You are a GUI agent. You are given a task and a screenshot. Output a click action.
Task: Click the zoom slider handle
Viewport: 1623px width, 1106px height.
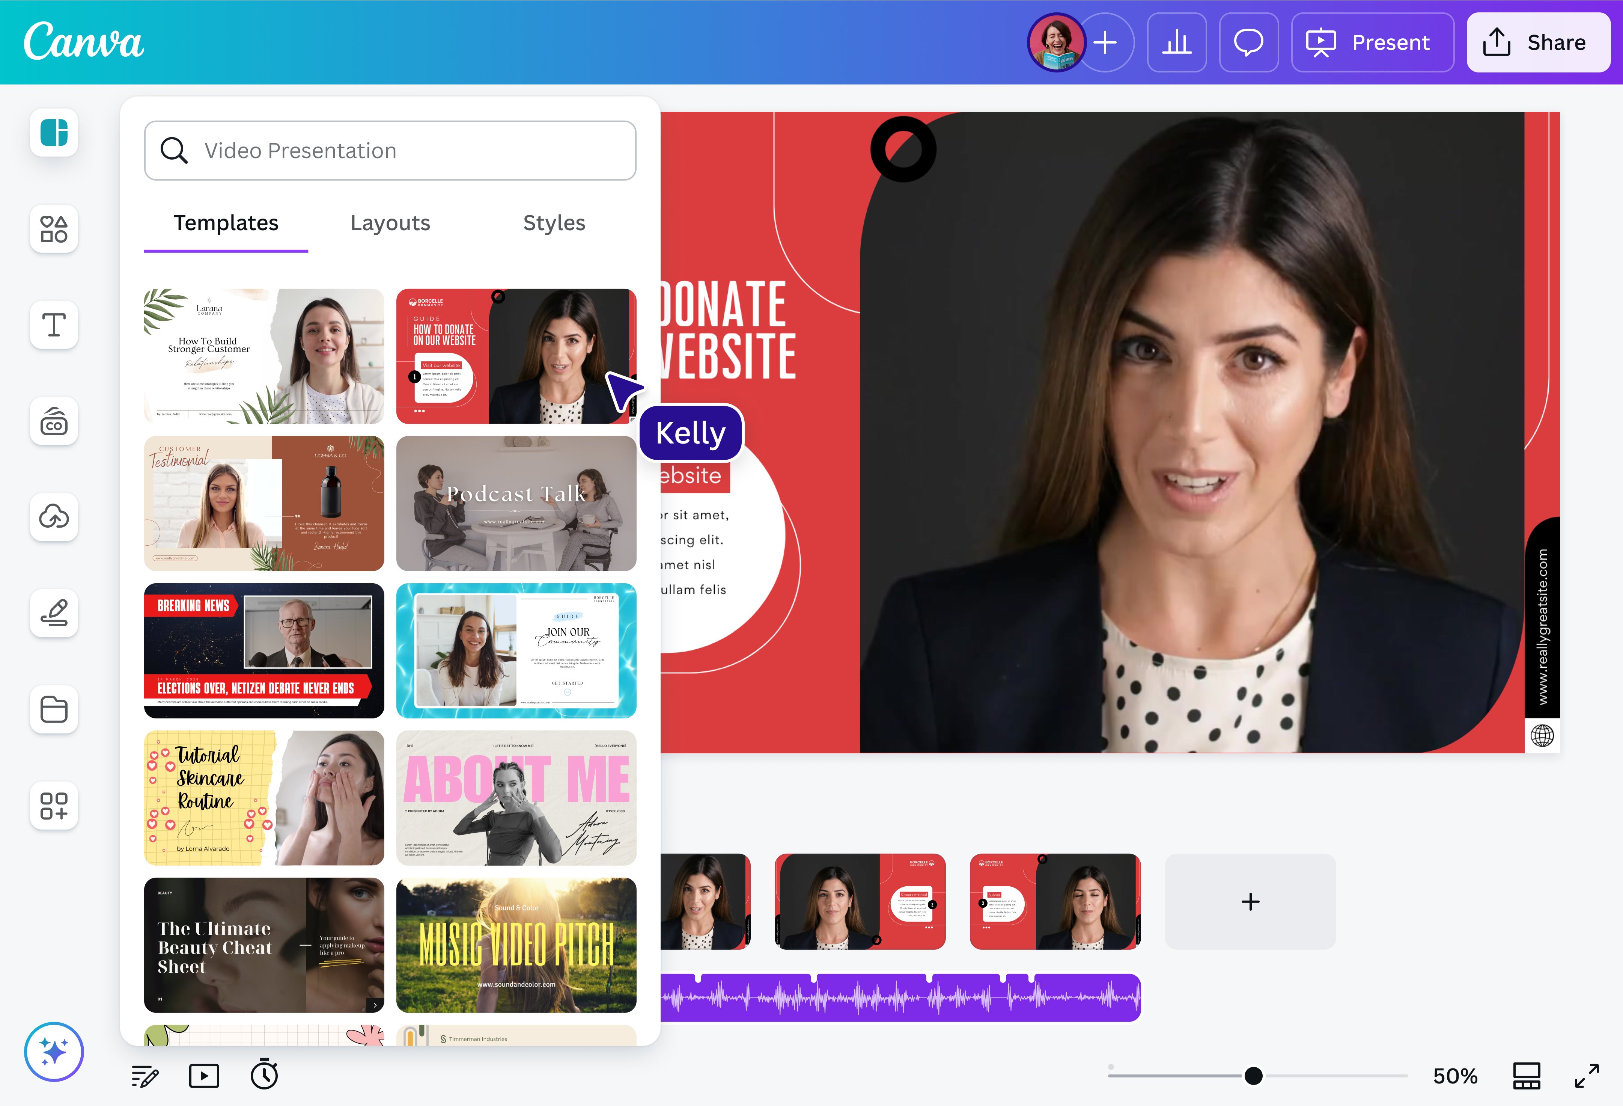point(1254,1076)
